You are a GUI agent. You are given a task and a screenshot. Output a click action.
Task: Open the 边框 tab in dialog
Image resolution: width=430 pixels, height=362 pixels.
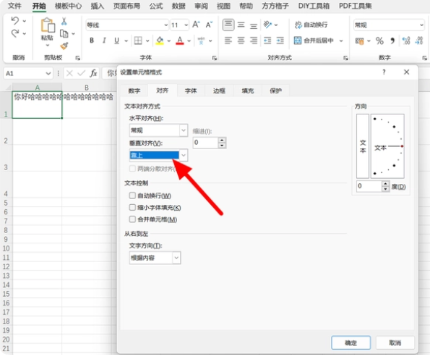219,90
